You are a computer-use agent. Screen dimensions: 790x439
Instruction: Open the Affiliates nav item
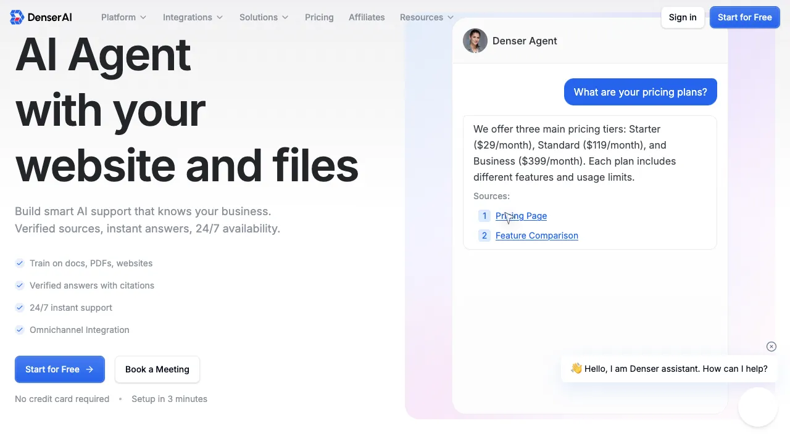click(367, 17)
